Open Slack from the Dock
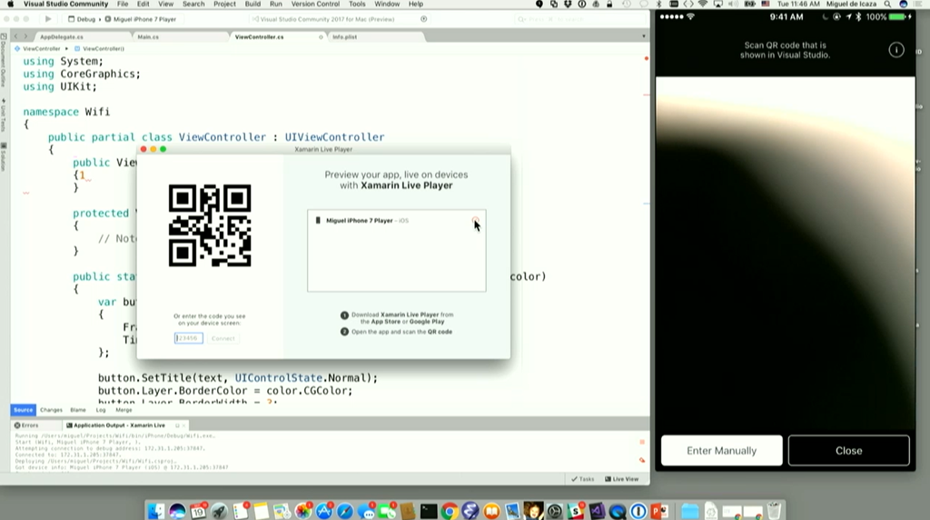Image resolution: width=930 pixels, height=520 pixels. click(575, 511)
